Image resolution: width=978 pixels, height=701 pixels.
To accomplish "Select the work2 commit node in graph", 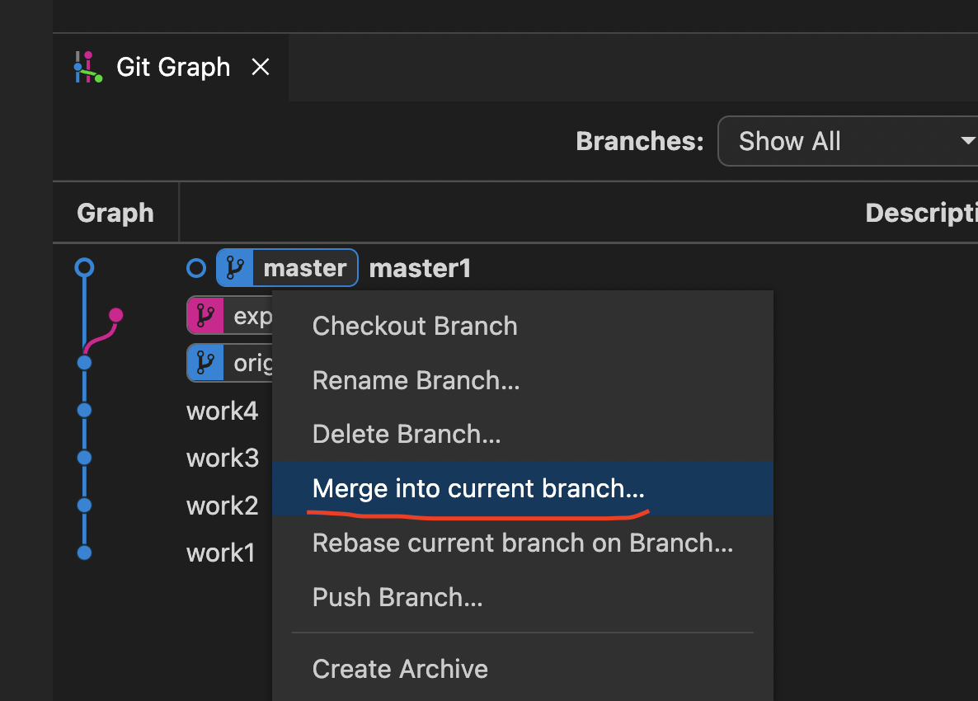I will [x=84, y=506].
